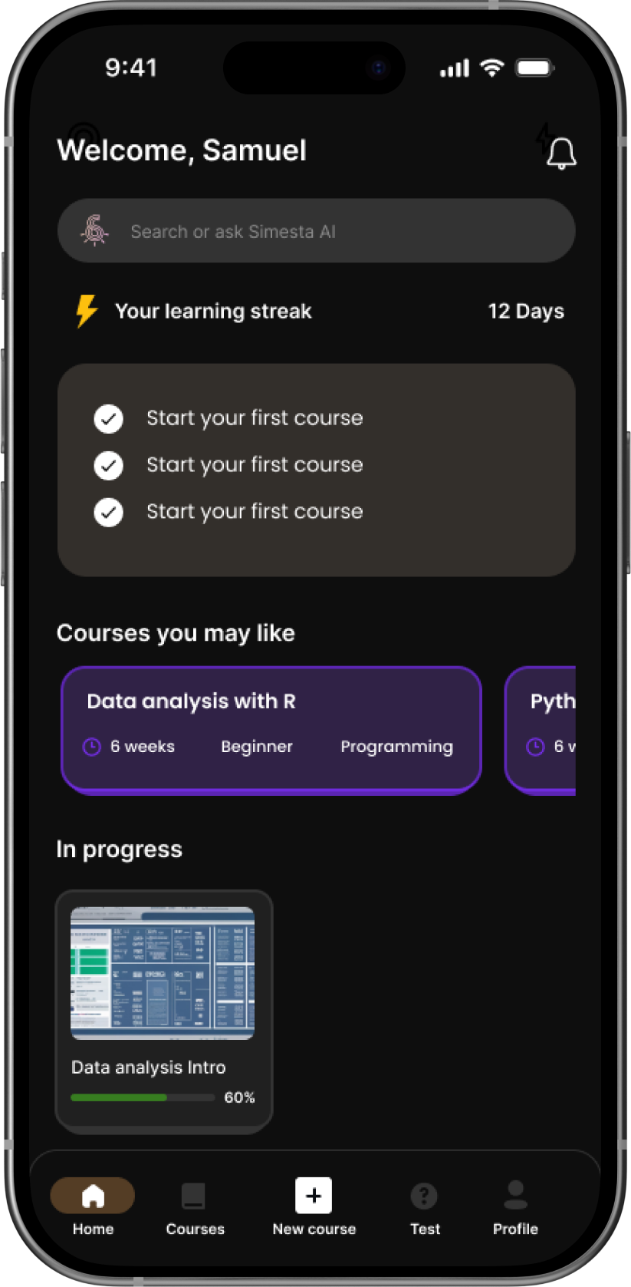The width and height of the screenshot is (631, 1287).
Task: Open the Data analysis with R course card
Action: pyautogui.click(x=271, y=701)
